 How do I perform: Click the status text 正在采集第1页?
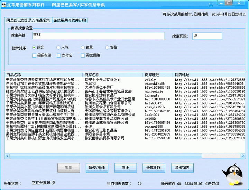click(44, 183)
